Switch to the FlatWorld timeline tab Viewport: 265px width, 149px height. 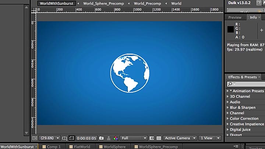(79, 147)
